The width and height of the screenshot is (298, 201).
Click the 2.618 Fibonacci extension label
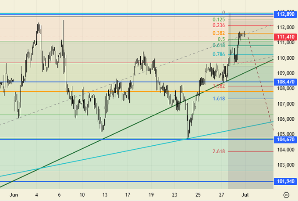point(219,151)
